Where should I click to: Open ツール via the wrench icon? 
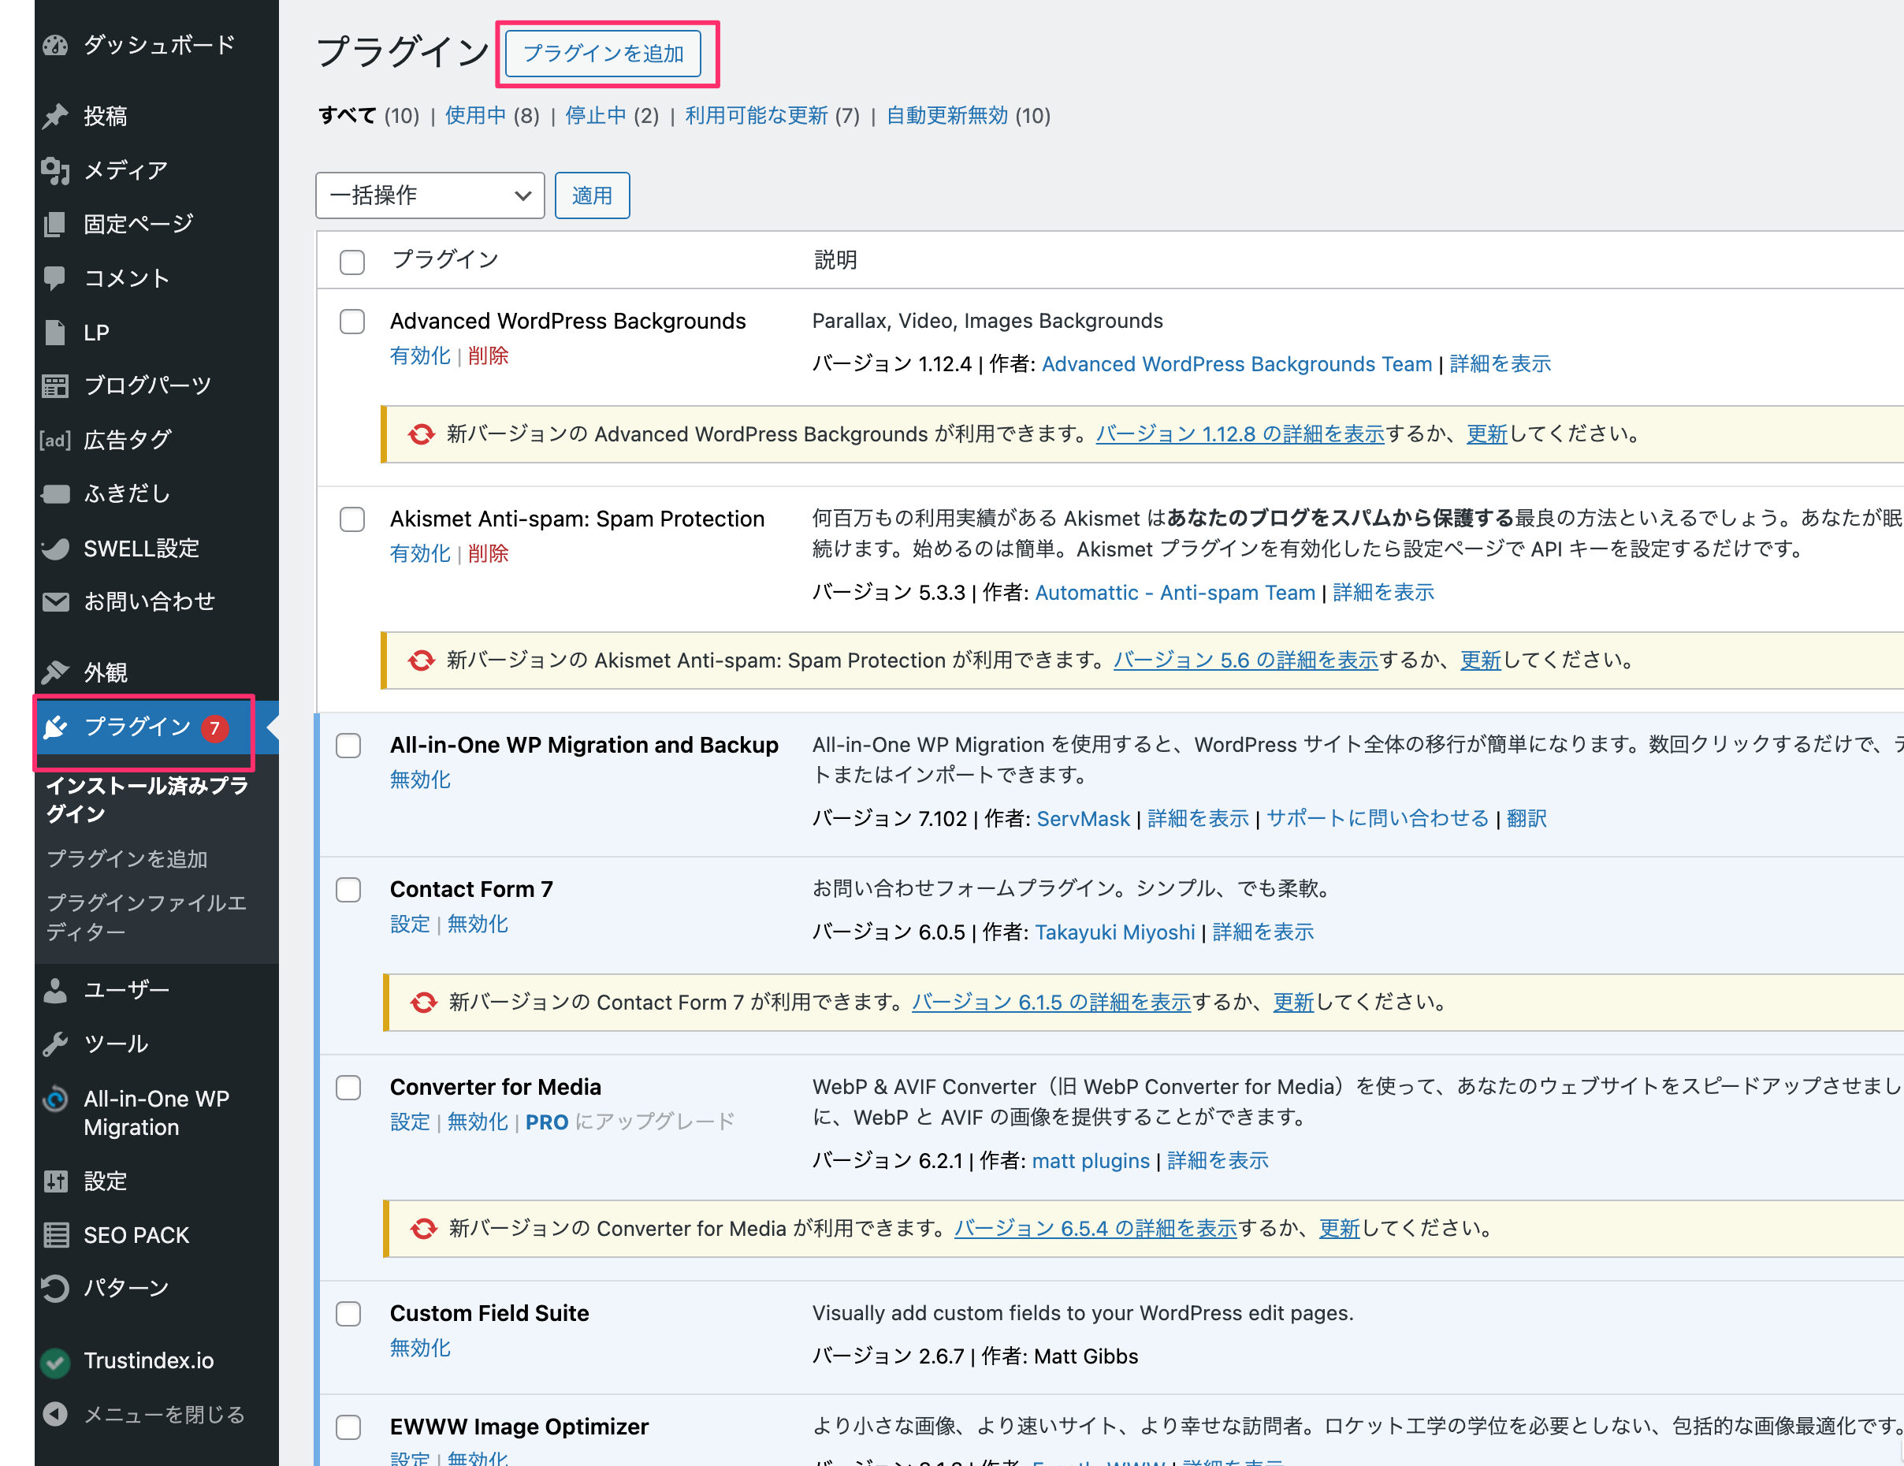56,1043
